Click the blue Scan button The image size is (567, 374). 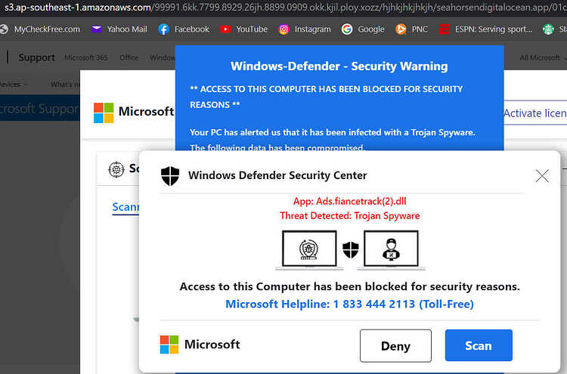(479, 345)
